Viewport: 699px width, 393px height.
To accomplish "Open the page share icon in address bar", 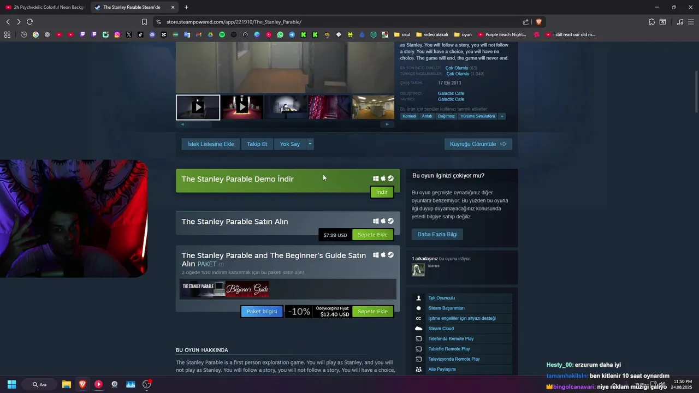I will 525,22.
